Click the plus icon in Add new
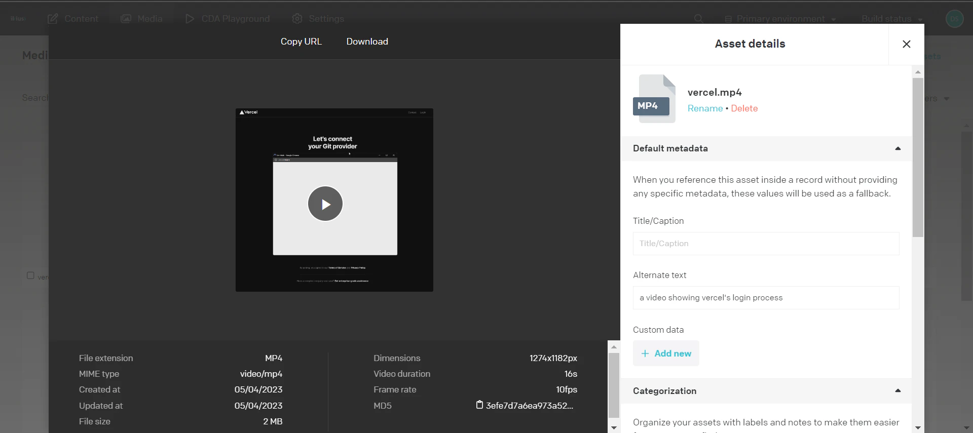Viewport: 973px width, 433px height. [645, 353]
